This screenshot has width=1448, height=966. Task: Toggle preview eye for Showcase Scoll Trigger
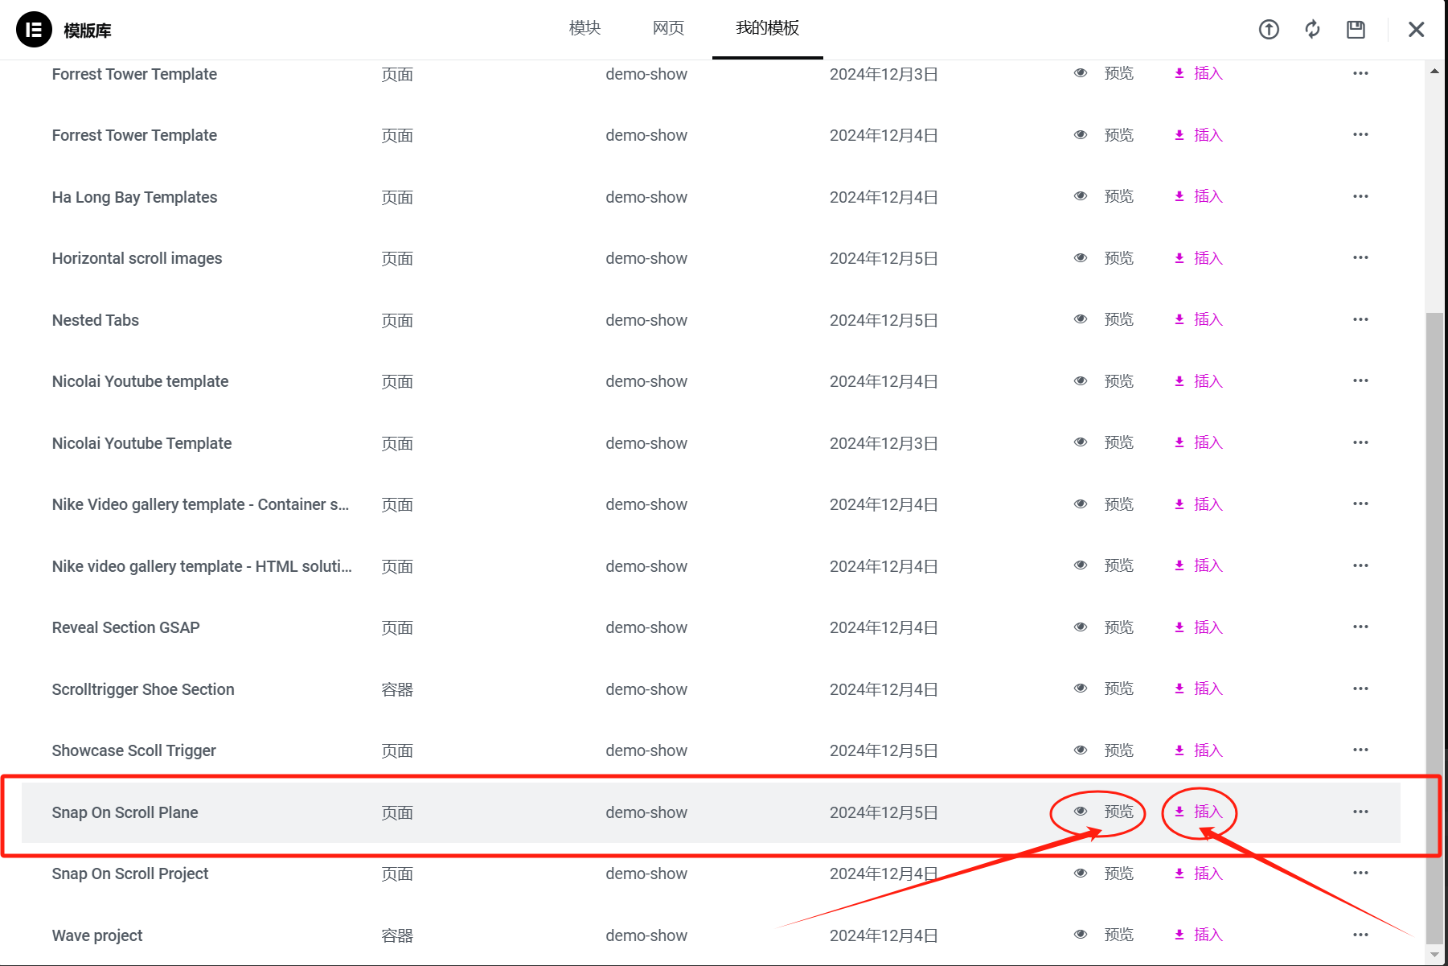[1080, 749]
